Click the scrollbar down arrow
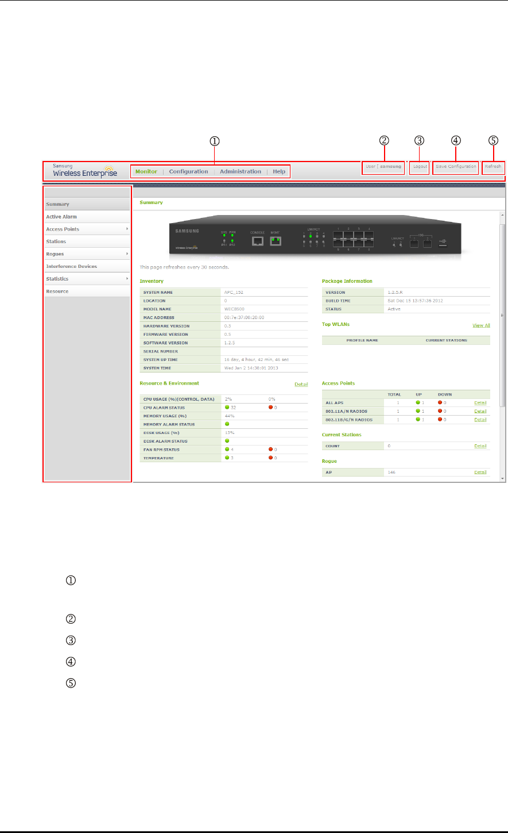Viewport: 508px width, 833px height. point(503,478)
